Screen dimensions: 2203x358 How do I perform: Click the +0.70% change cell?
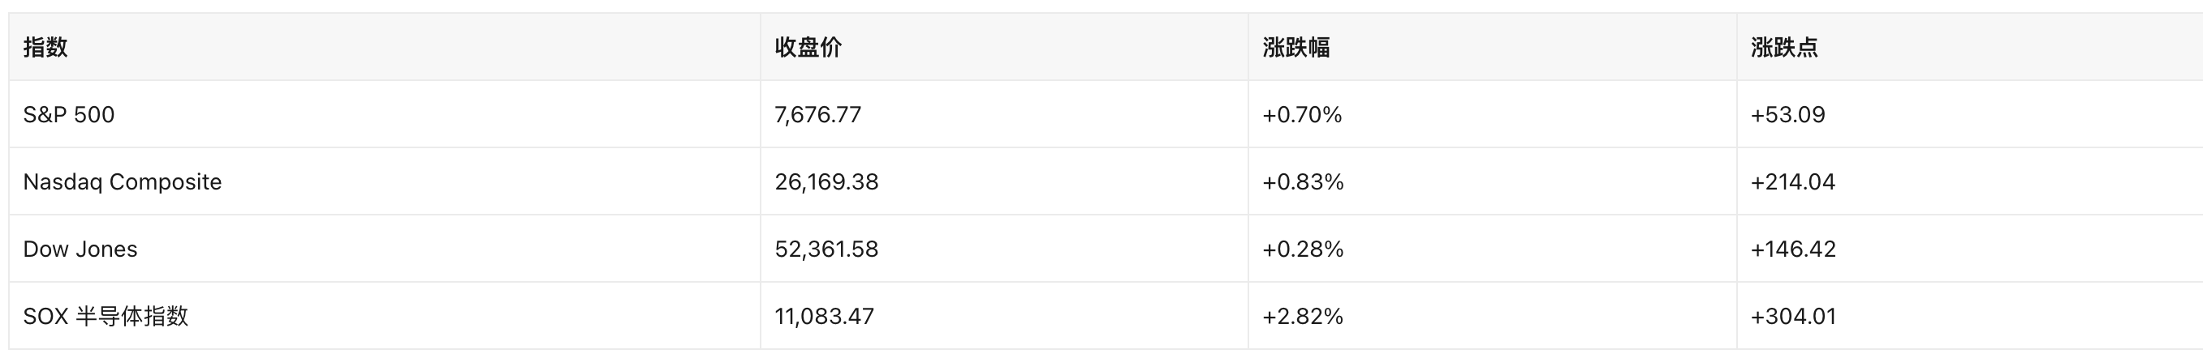pos(1492,114)
